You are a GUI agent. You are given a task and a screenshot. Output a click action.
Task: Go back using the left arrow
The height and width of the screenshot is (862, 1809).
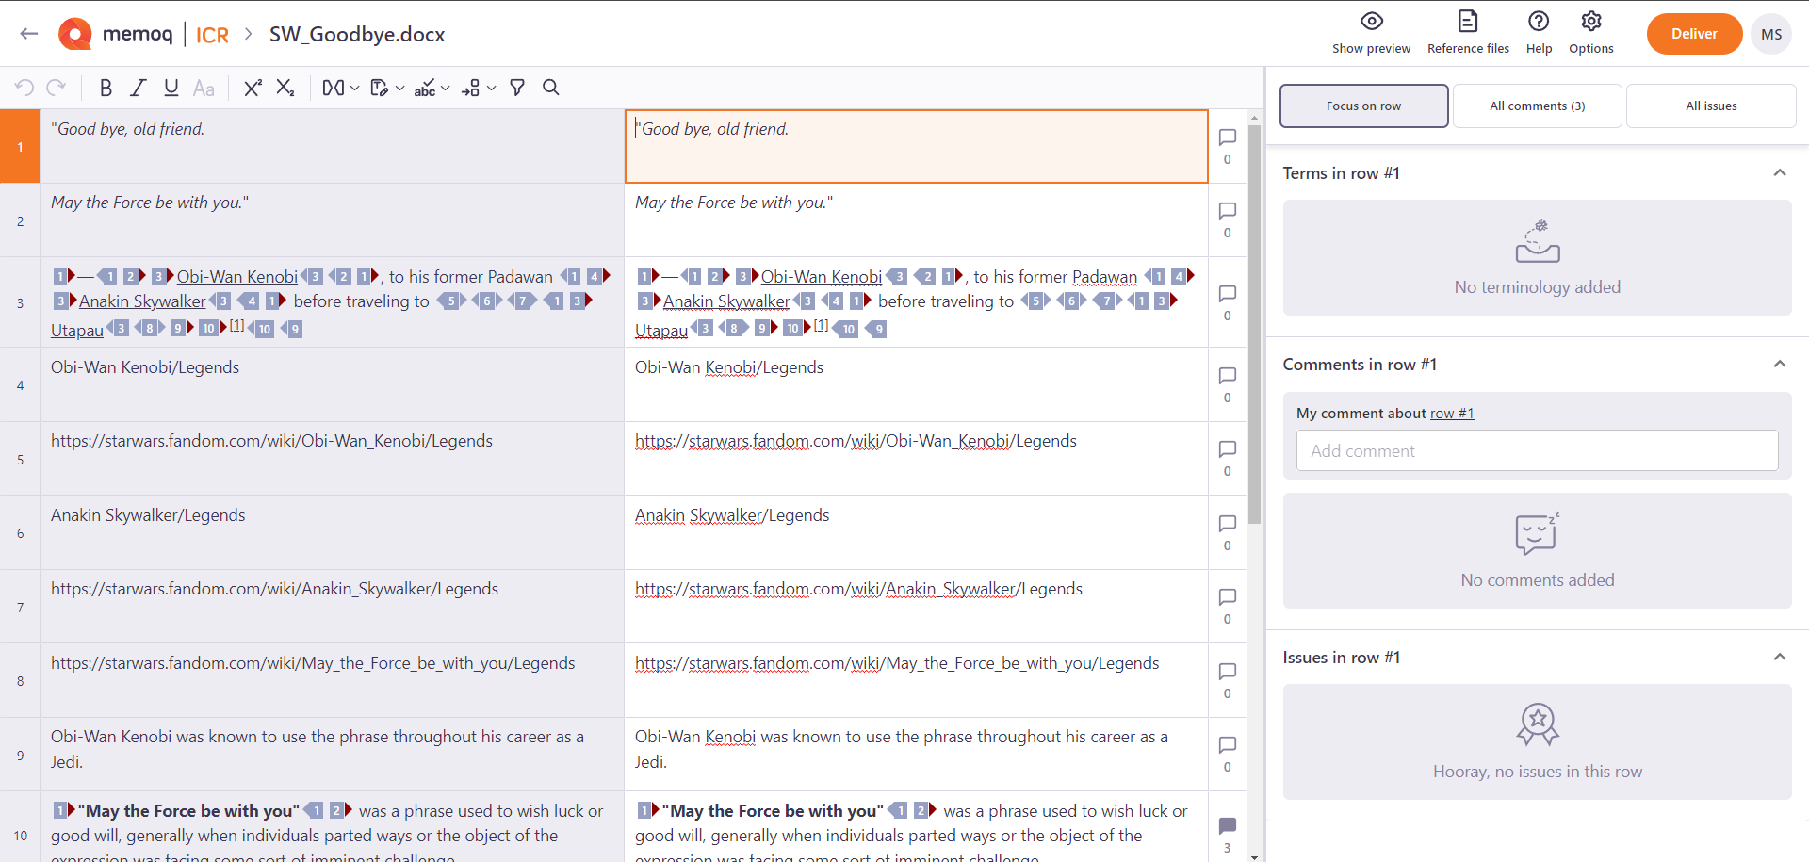tap(29, 34)
